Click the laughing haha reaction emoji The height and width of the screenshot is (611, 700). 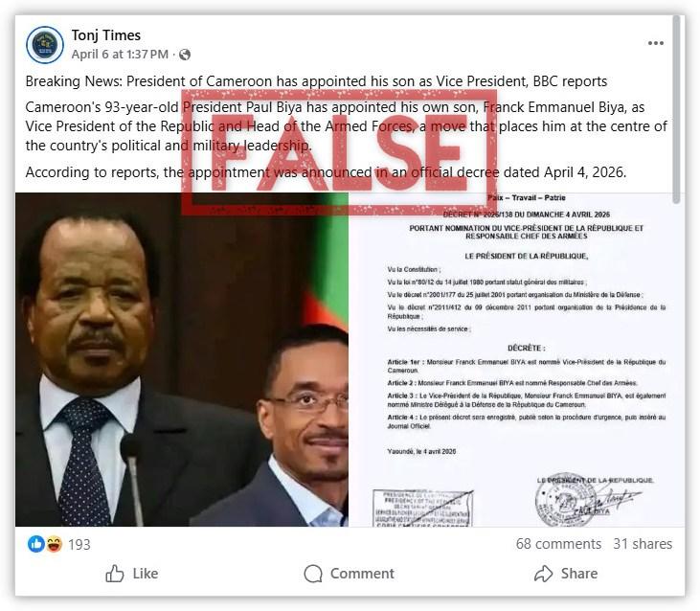tap(54, 544)
